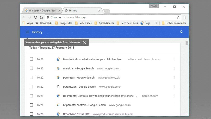Image resolution: width=211 pixels, height=119 pixels.
Task: Click the Jamie profile button
Action: pos(154,6)
